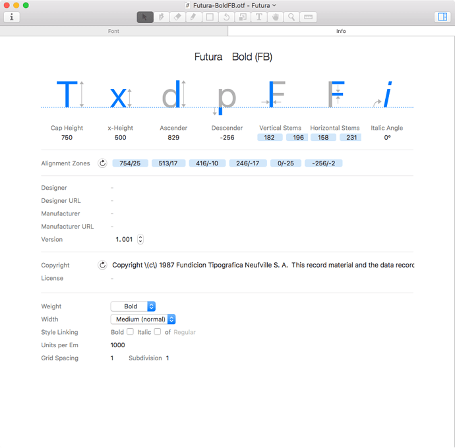The width and height of the screenshot is (455, 448).
Task: Select the horizontal stem value 231
Action: click(x=351, y=138)
